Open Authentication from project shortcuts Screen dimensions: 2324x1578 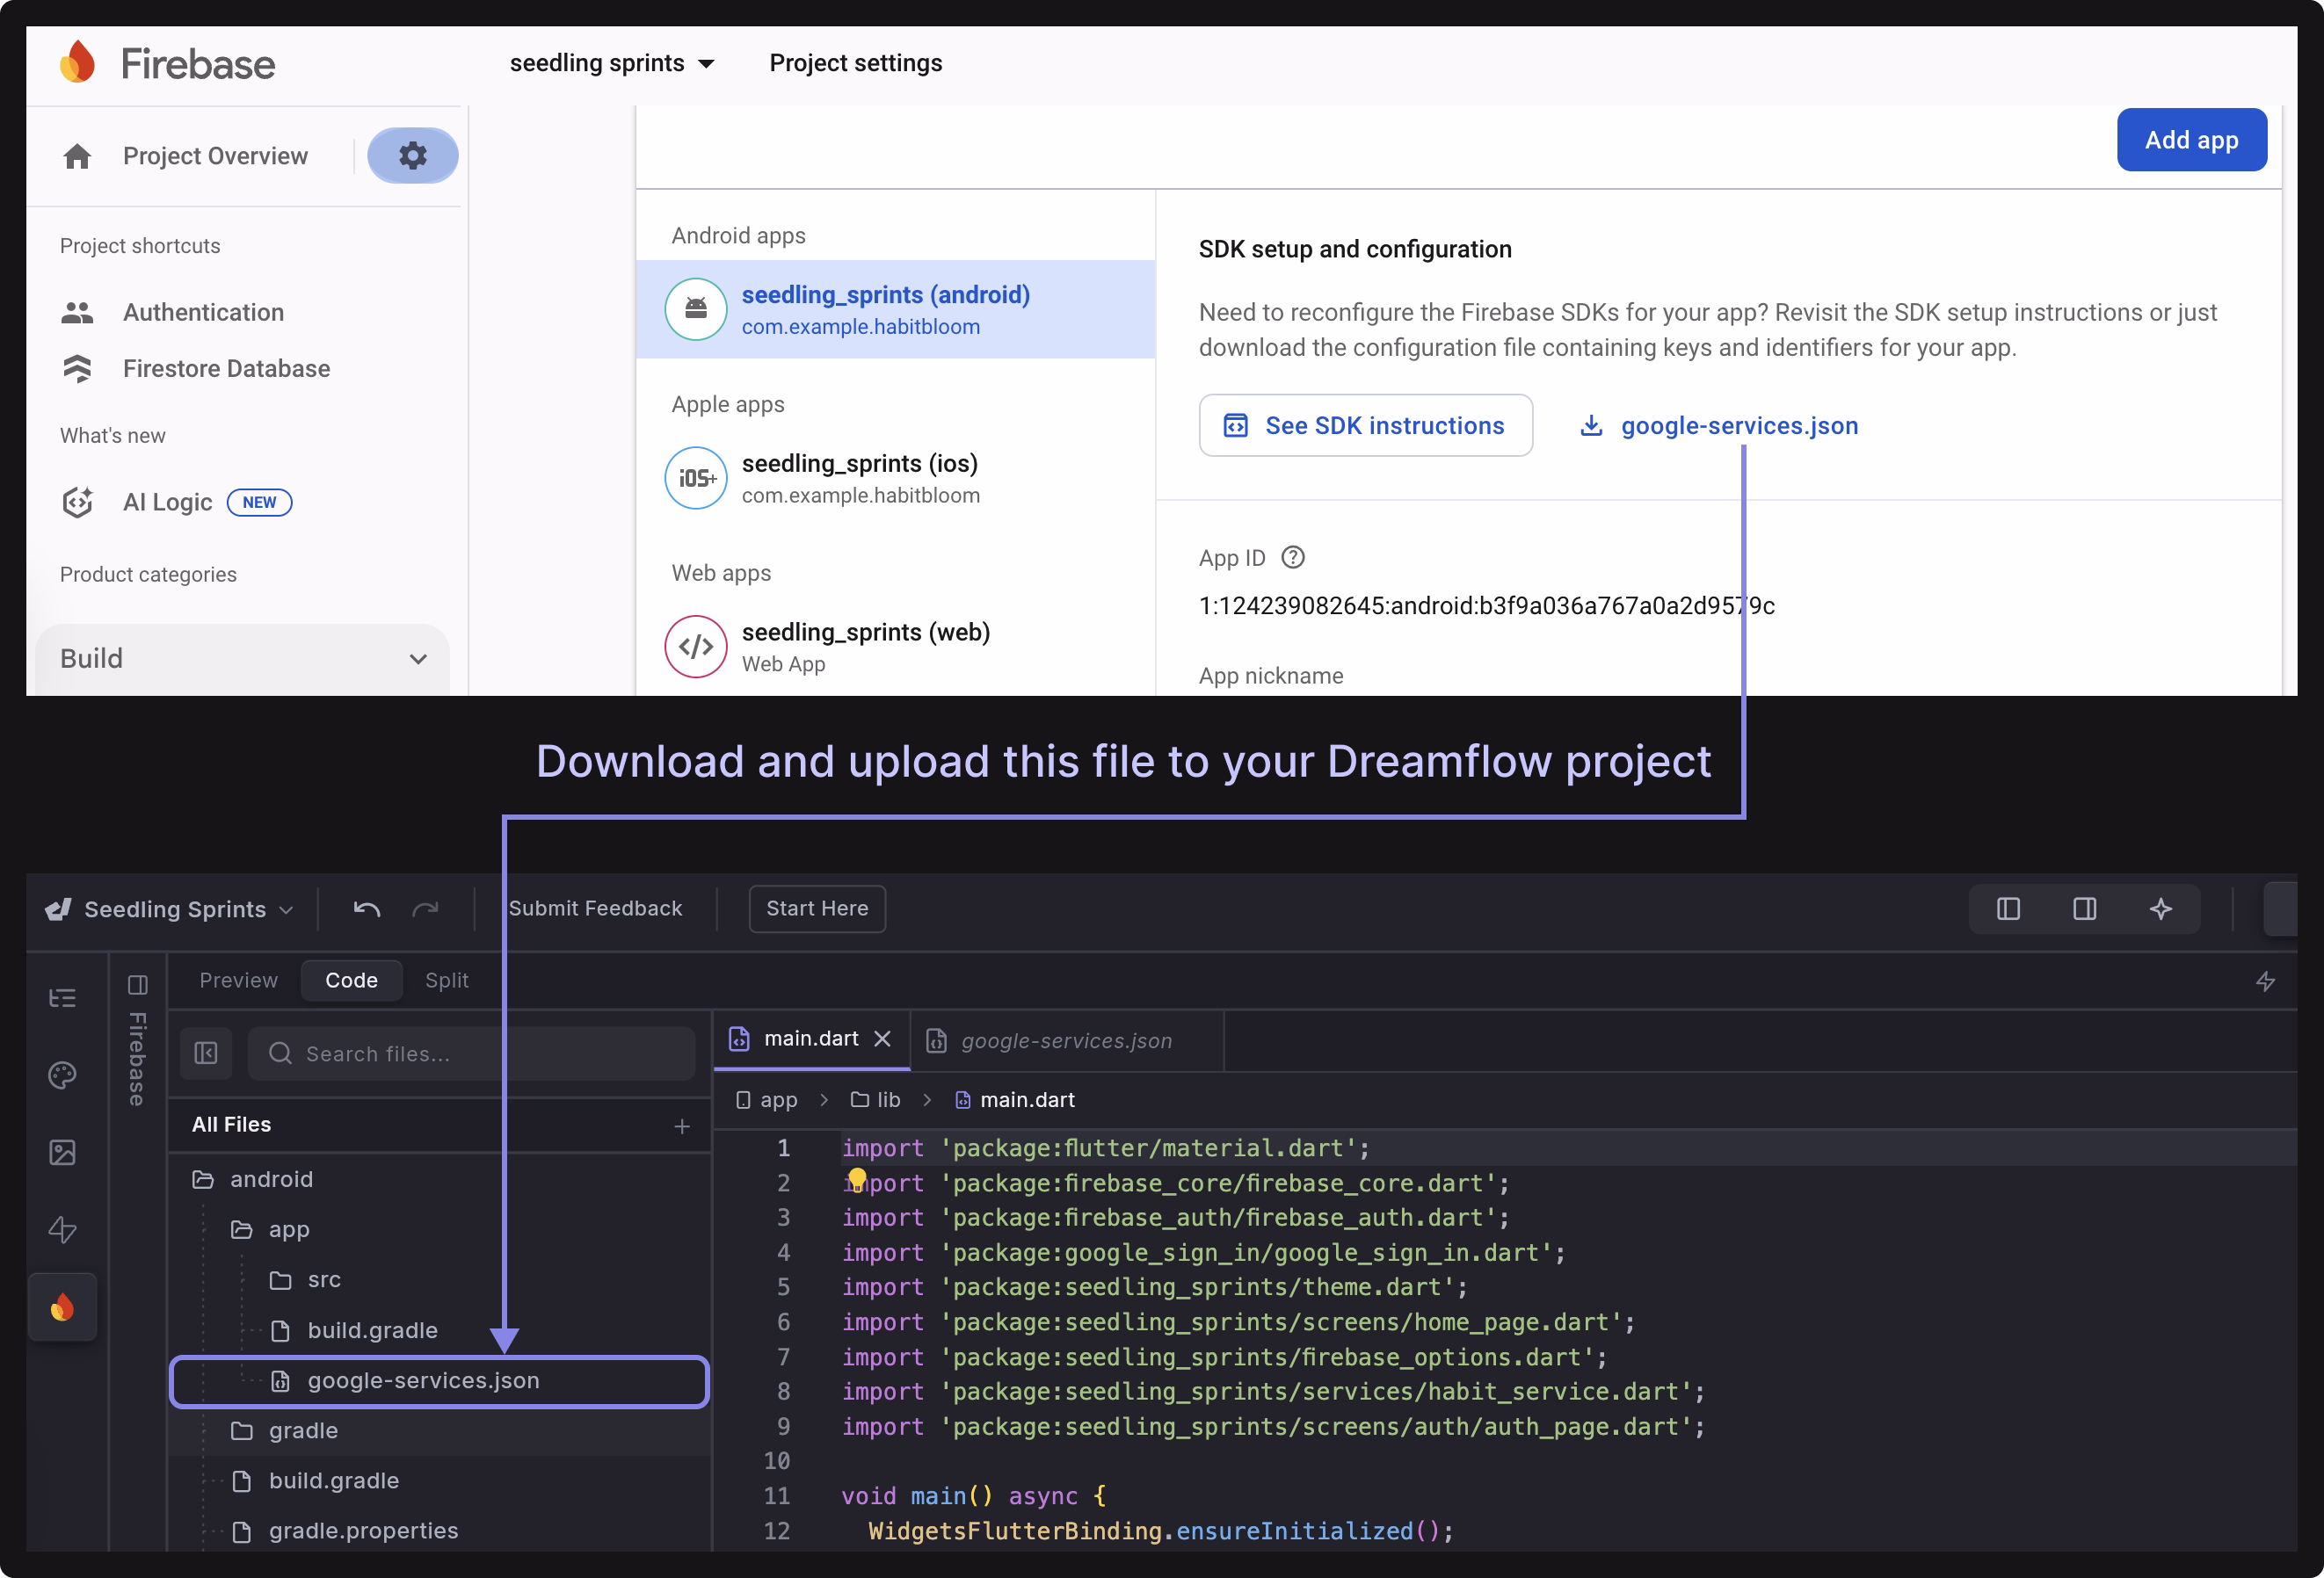(202, 312)
